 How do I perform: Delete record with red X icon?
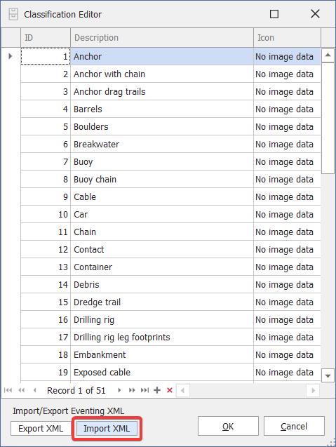[170, 390]
